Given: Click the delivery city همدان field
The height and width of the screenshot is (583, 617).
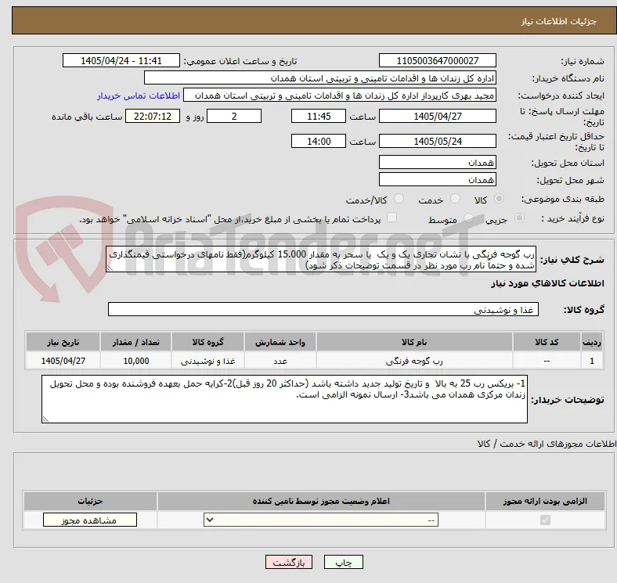Looking at the screenshot, I should [x=438, y=179].
